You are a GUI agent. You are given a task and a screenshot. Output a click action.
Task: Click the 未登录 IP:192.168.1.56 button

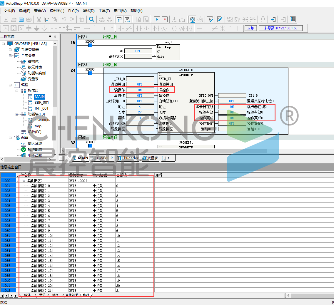point(280,28)
